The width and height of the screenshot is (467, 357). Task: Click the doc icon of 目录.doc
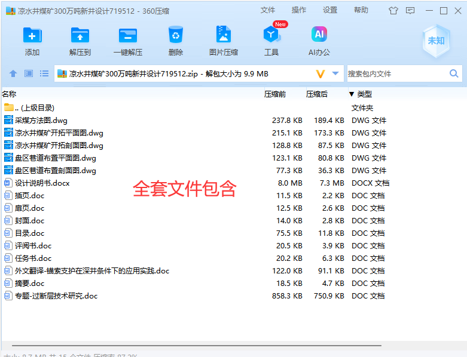[8, 233]
